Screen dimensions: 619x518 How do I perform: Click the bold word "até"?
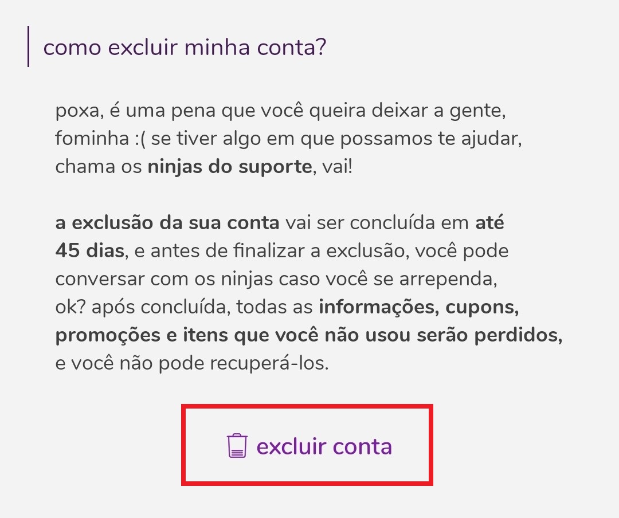[x=489, y=223]
